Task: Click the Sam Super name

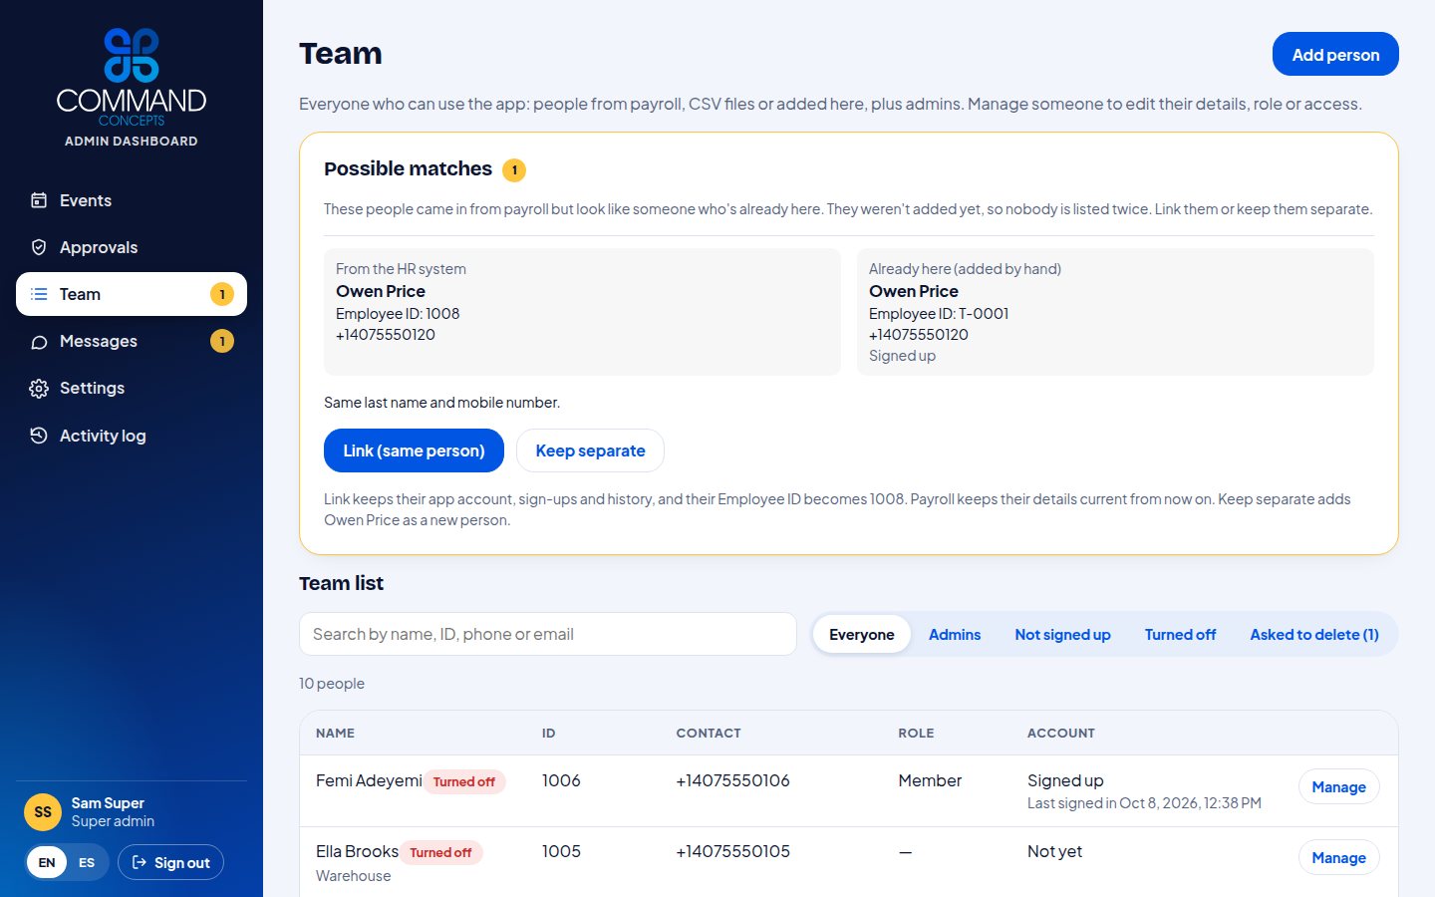Action: (108, 803)
